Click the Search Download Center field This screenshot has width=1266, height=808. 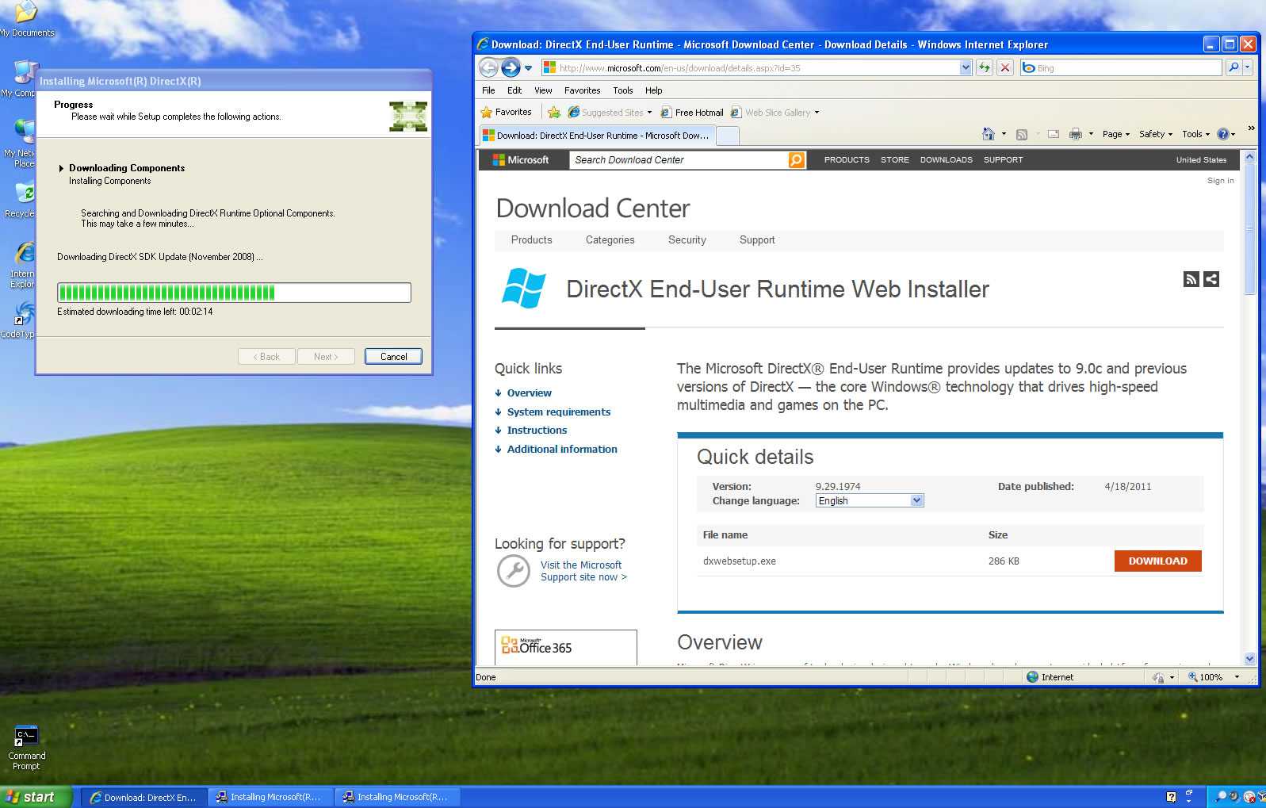(x=679, y=159)
